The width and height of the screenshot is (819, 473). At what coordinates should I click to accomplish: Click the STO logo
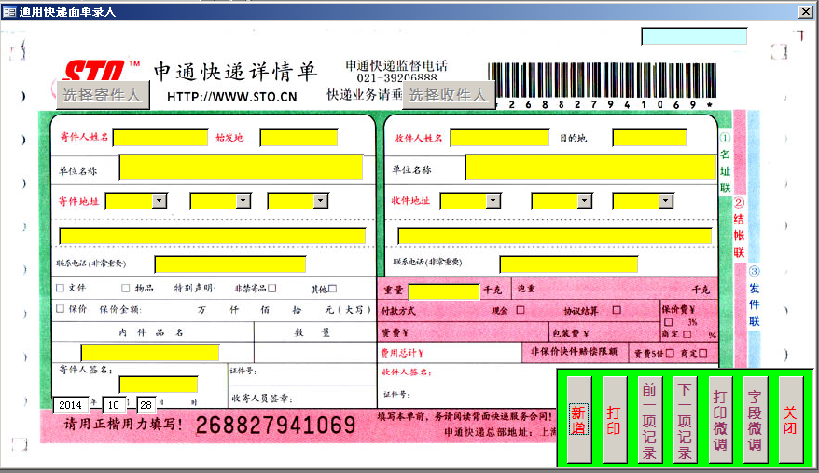pos(95,70)
